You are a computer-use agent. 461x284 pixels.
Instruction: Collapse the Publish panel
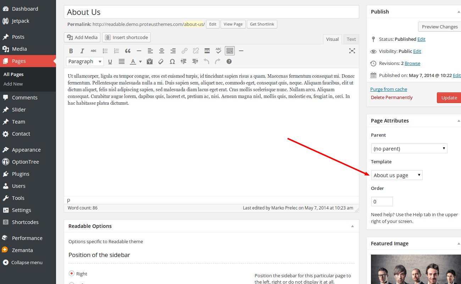pos(459,12)
